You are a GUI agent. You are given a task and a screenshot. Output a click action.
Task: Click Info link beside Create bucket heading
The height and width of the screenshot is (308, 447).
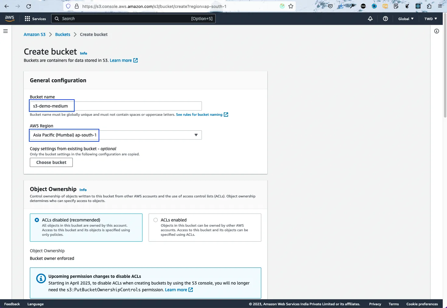(83, 53)
